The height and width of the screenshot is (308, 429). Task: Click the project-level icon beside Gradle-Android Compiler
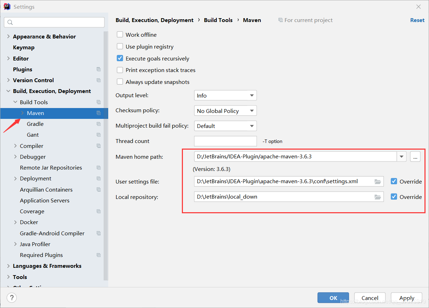point(98,233)
